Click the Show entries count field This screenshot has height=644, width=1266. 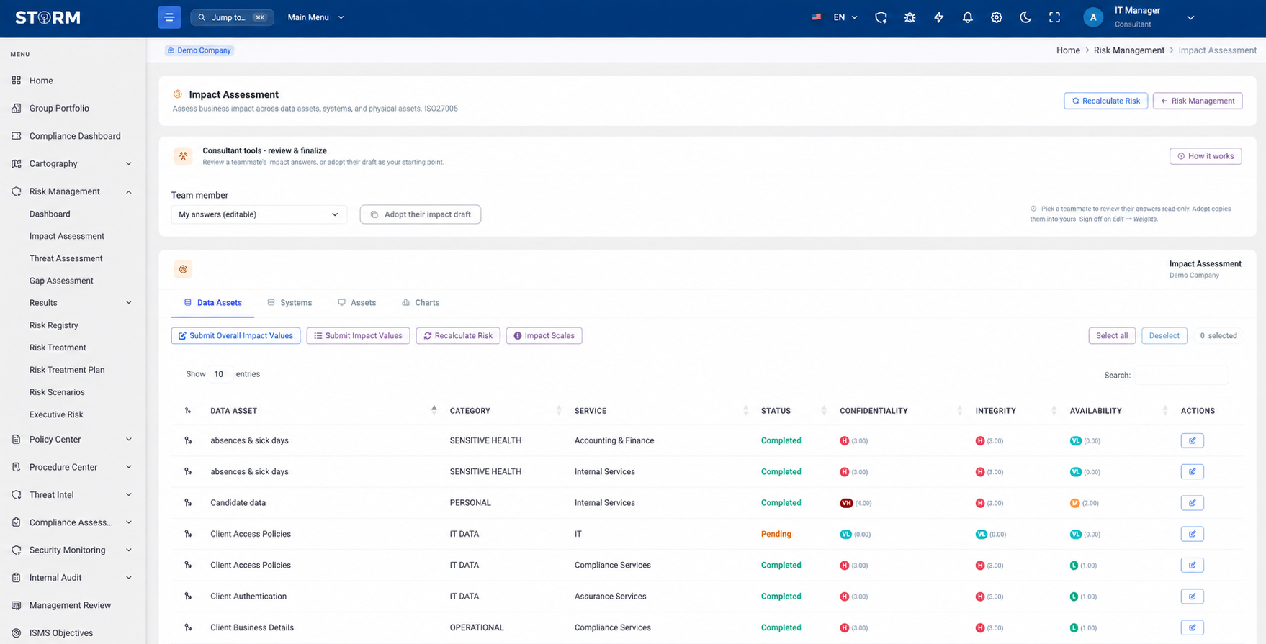(219, 374)
